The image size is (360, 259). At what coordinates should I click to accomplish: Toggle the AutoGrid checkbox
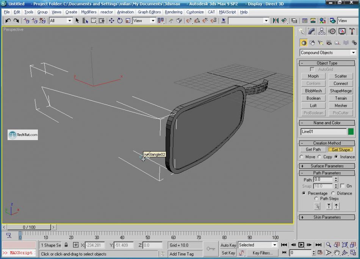click(x=312, y=69)
